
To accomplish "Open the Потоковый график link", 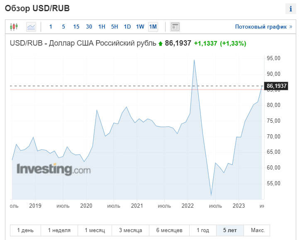I will tap(261, 27).
